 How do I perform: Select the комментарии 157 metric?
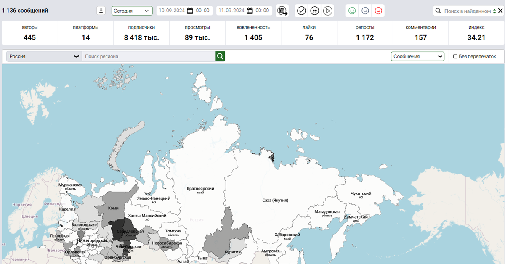tap(421, 33)
